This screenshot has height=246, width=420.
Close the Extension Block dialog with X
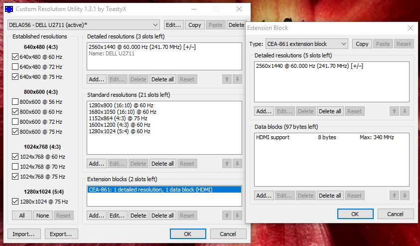point(410,28)
